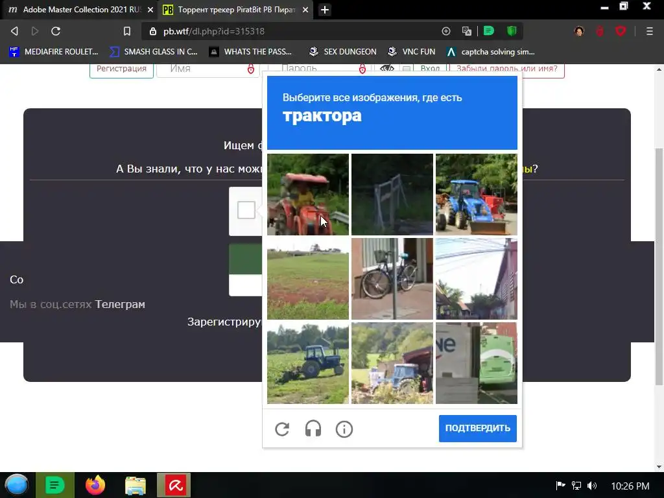Go back with the browser back arrow
Screen dimensions: 664x498
tap(14, 31)
